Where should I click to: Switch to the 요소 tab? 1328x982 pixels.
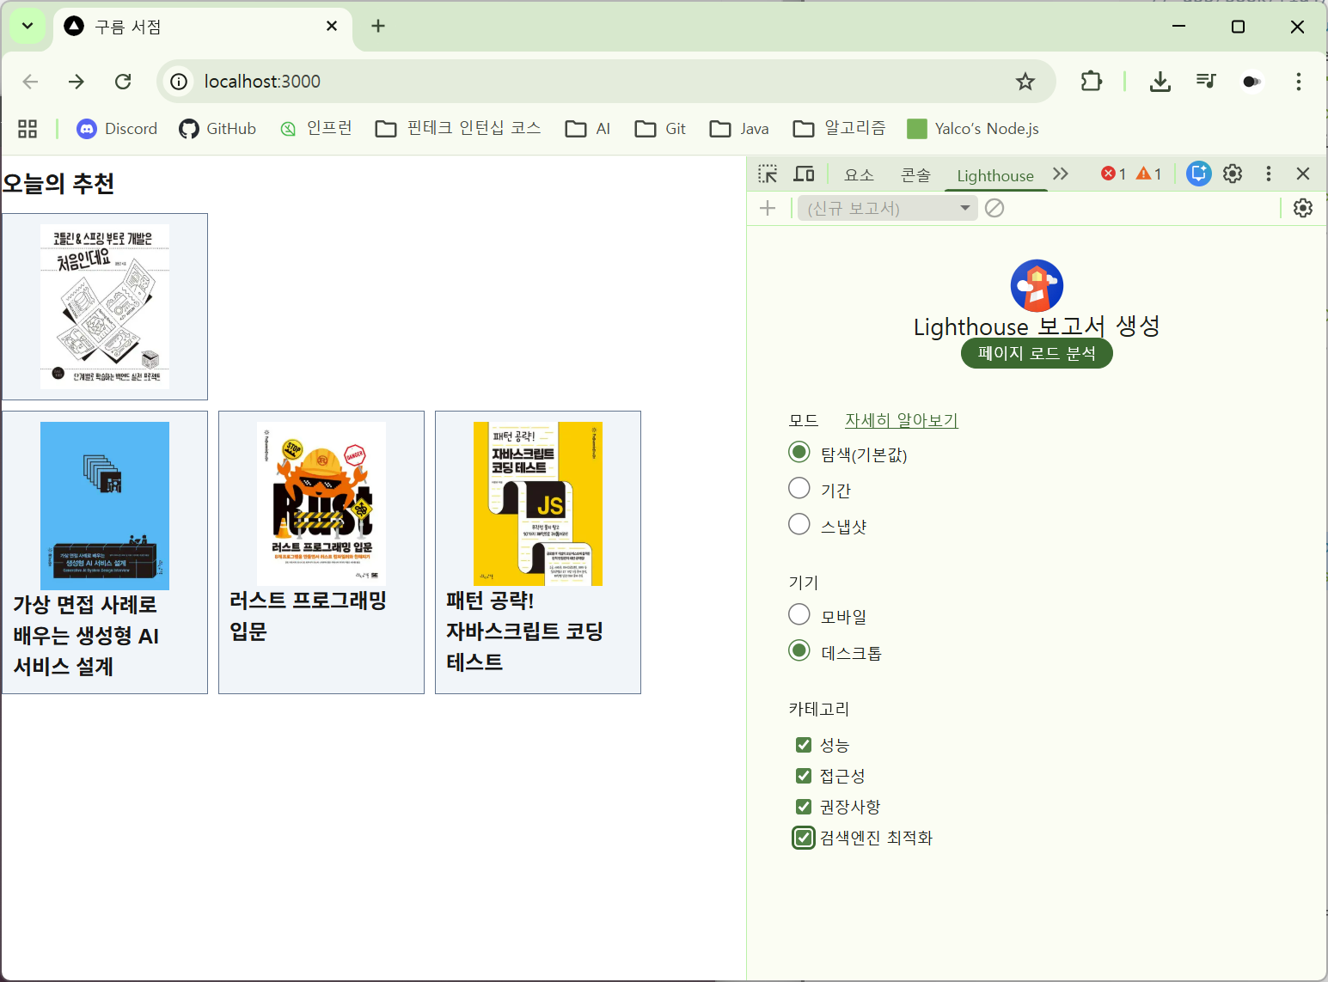859,175
